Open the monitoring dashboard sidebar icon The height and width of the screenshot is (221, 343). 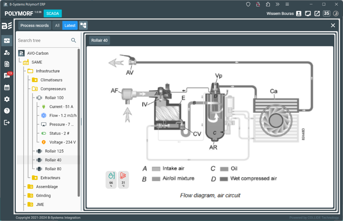click(7, 41)
